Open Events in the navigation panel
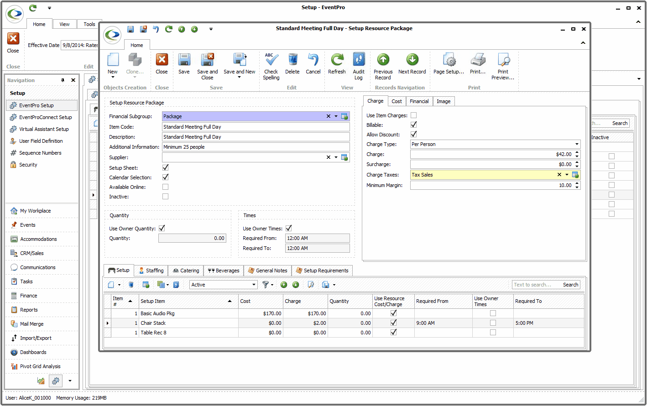Viewport: 647px width, 406px height. pos(42,225)
